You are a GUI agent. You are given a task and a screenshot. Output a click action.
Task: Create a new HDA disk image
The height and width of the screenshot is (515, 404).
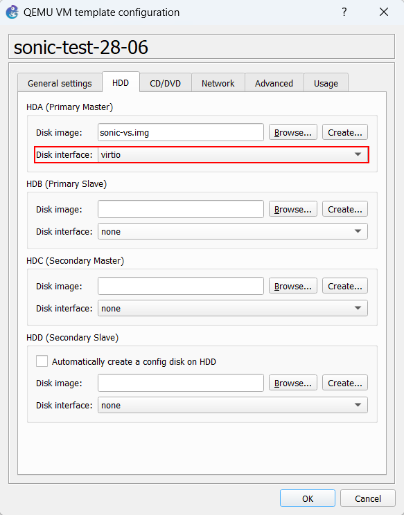pyautogui.click(x=345, y=132)
